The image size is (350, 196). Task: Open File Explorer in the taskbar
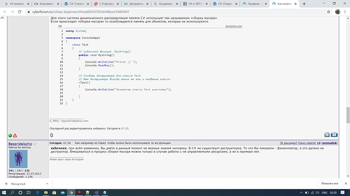[46, 192]
